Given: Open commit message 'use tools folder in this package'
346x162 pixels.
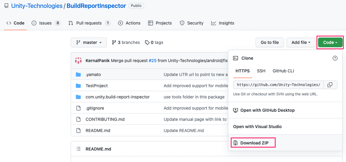Looking at the screenshot, I should point(194,97).
